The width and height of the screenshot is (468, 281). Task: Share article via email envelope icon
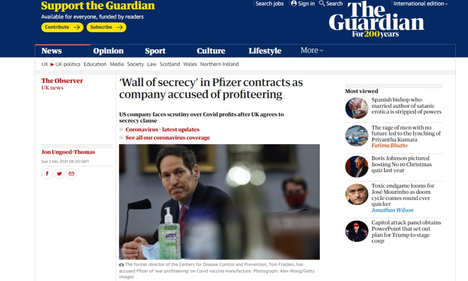(x=71, y=173)
